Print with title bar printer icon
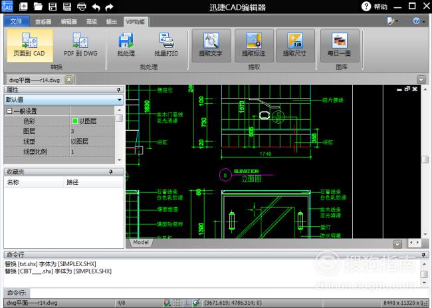Viewport: 432px width, 308px height. pos(81,7)
